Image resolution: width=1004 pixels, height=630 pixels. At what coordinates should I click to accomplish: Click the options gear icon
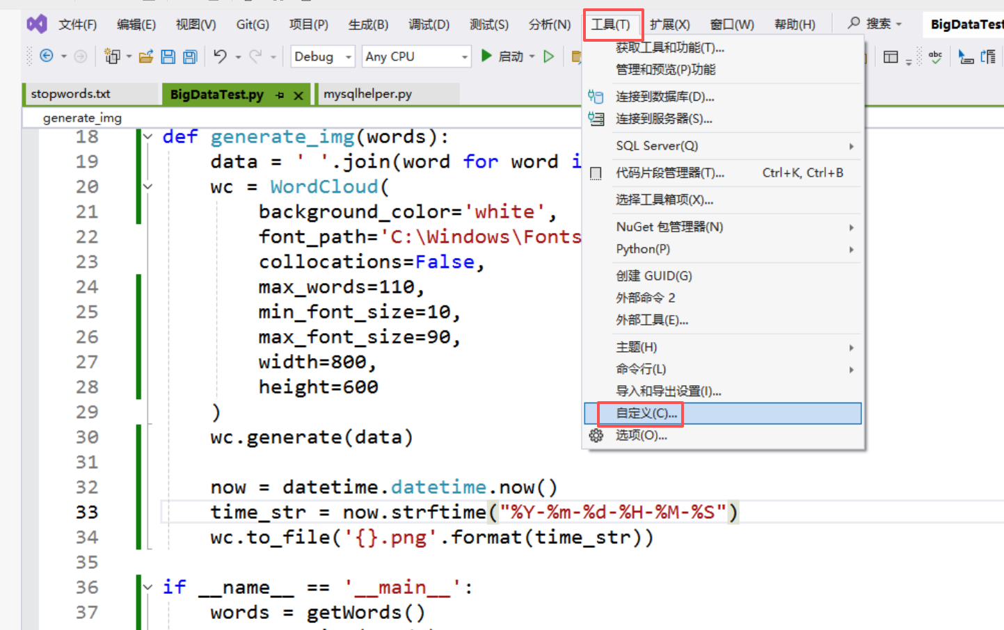pos(596,435)
